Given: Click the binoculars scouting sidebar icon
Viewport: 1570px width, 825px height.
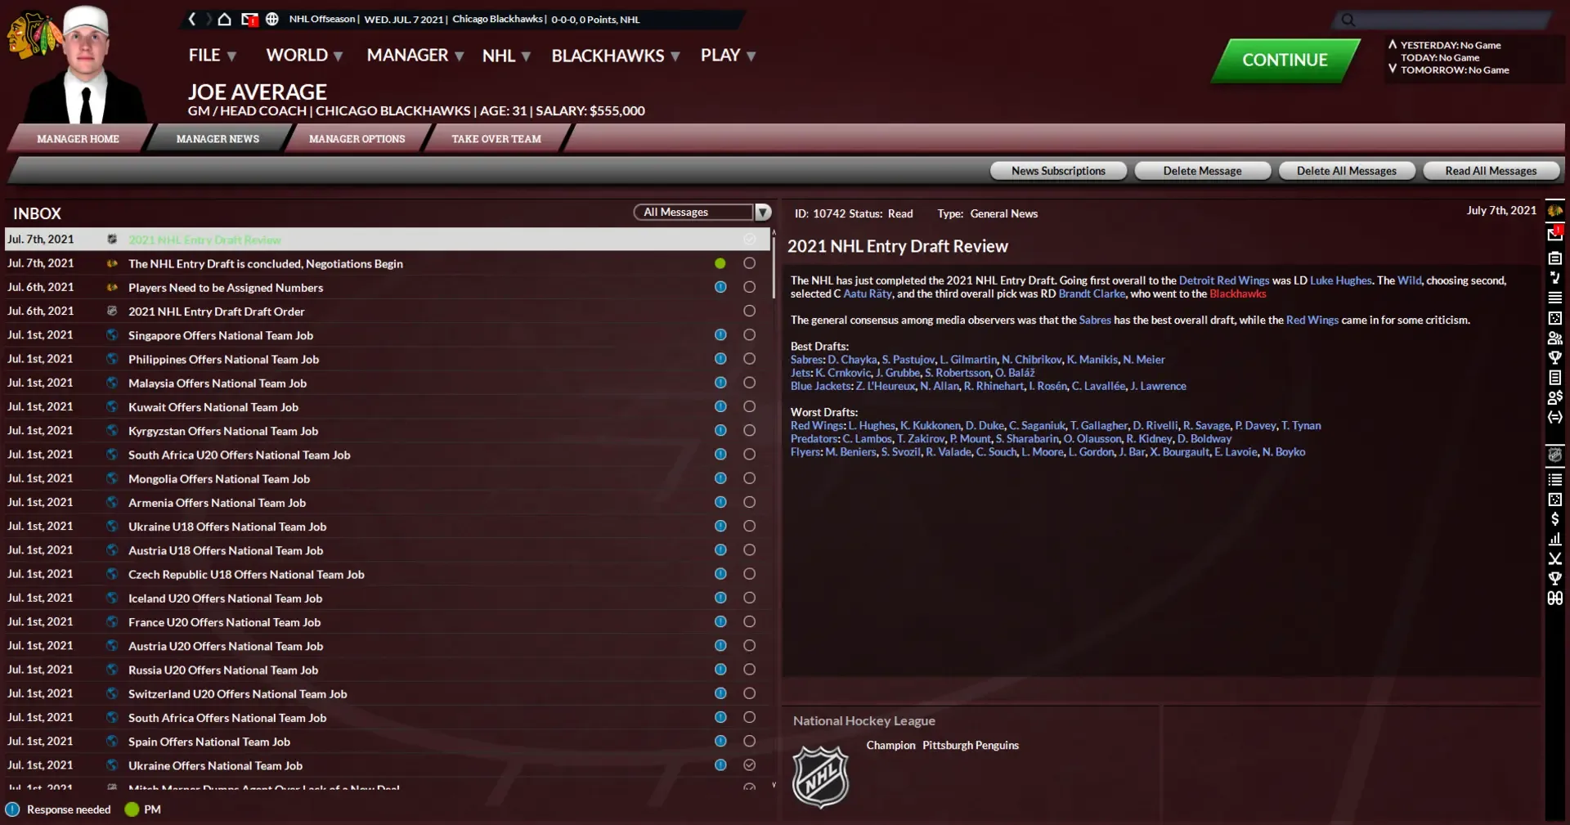Looking at the screenshot, I should pyautogui.click(x=1554, y=599).
